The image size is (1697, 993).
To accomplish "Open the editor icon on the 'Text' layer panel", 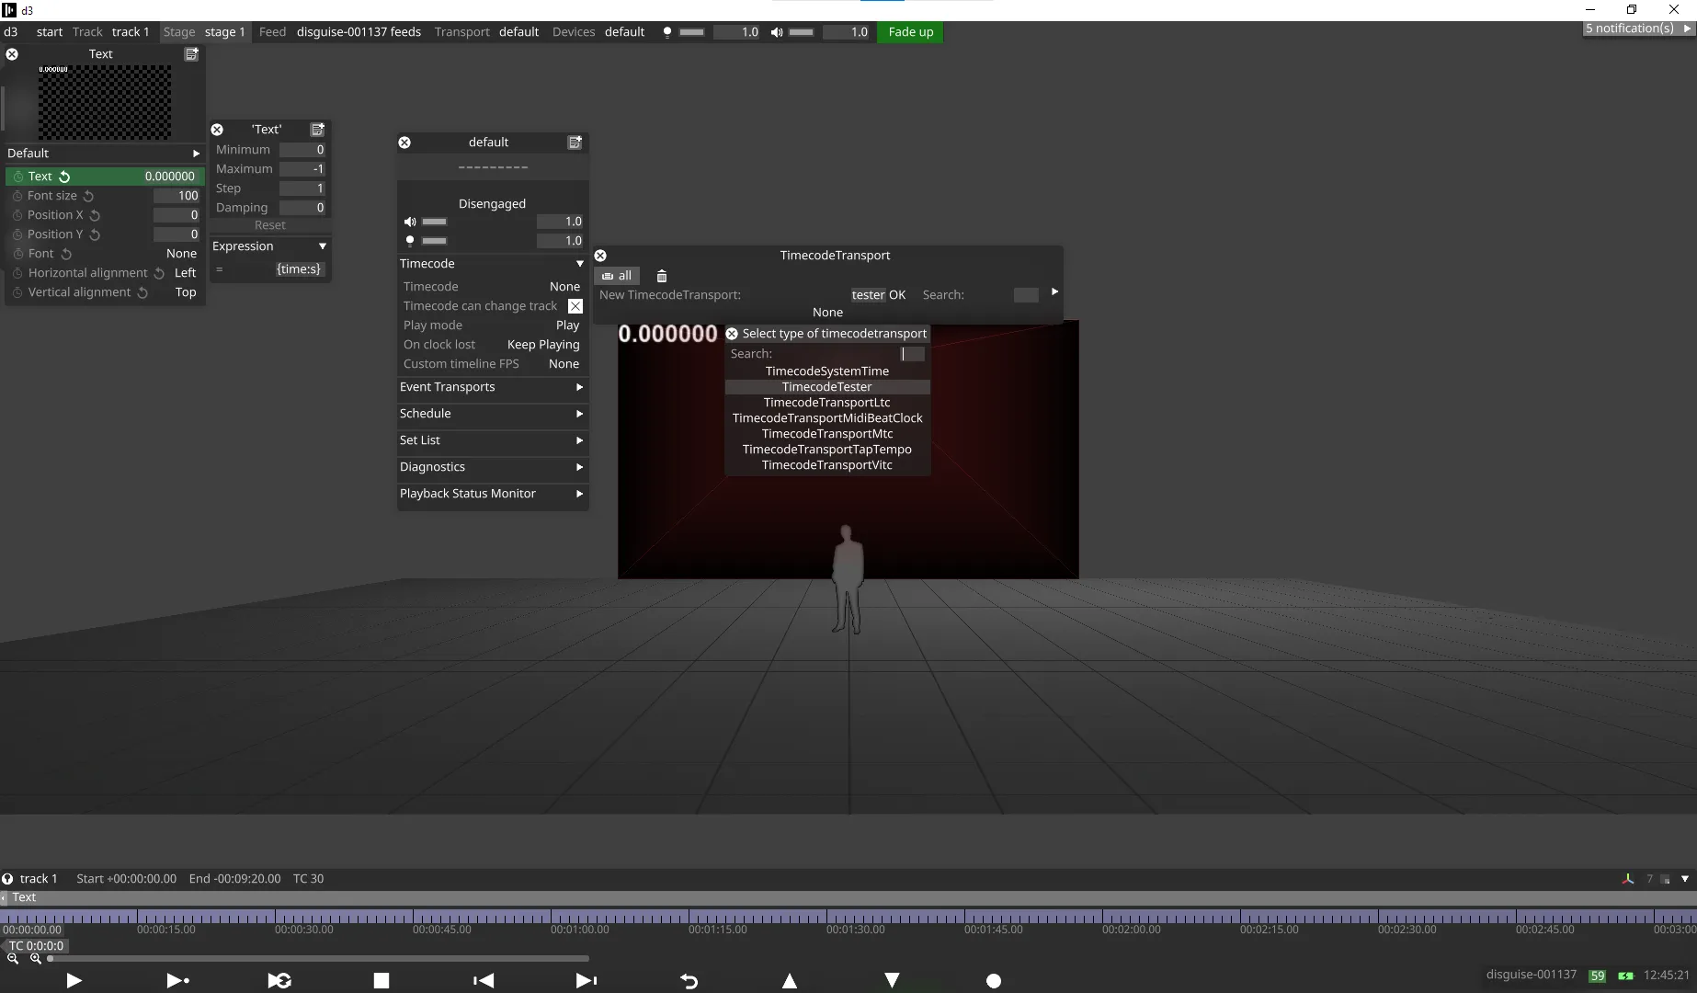I will pos(191,54).
